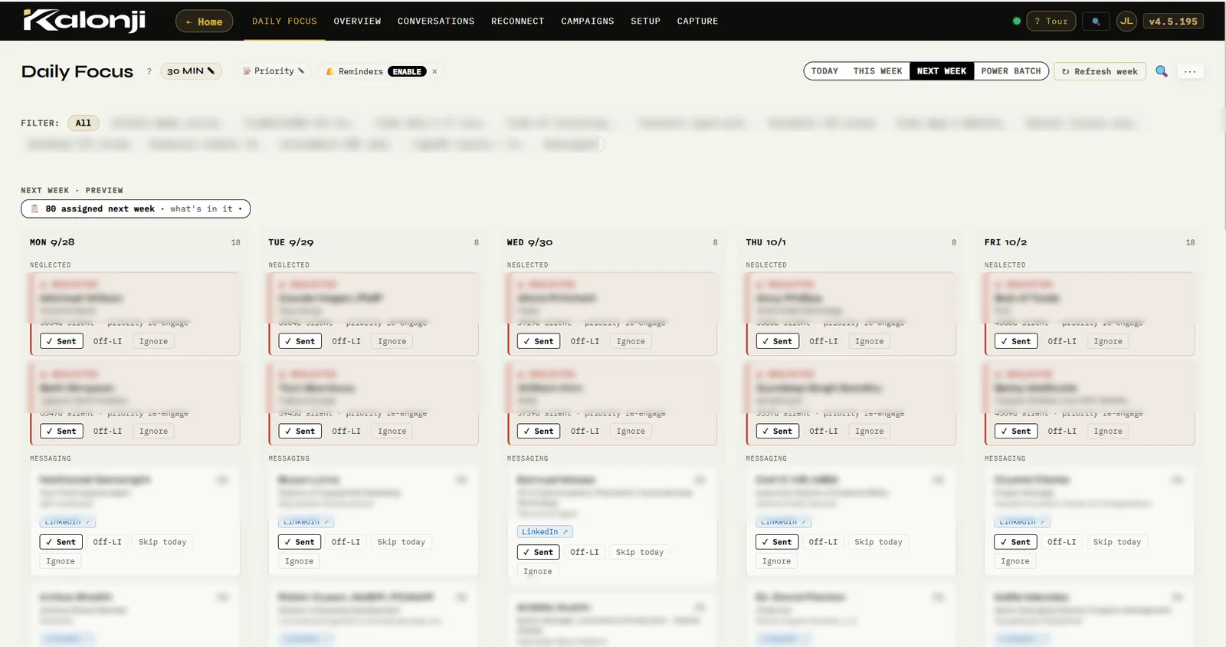
Task: Mark first FRI 10/2 neglected card Sent
Action: click(1016, 341)
